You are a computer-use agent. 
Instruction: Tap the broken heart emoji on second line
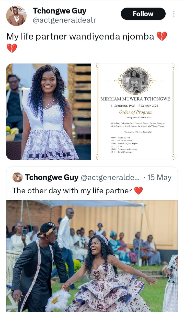click(12, 48)
